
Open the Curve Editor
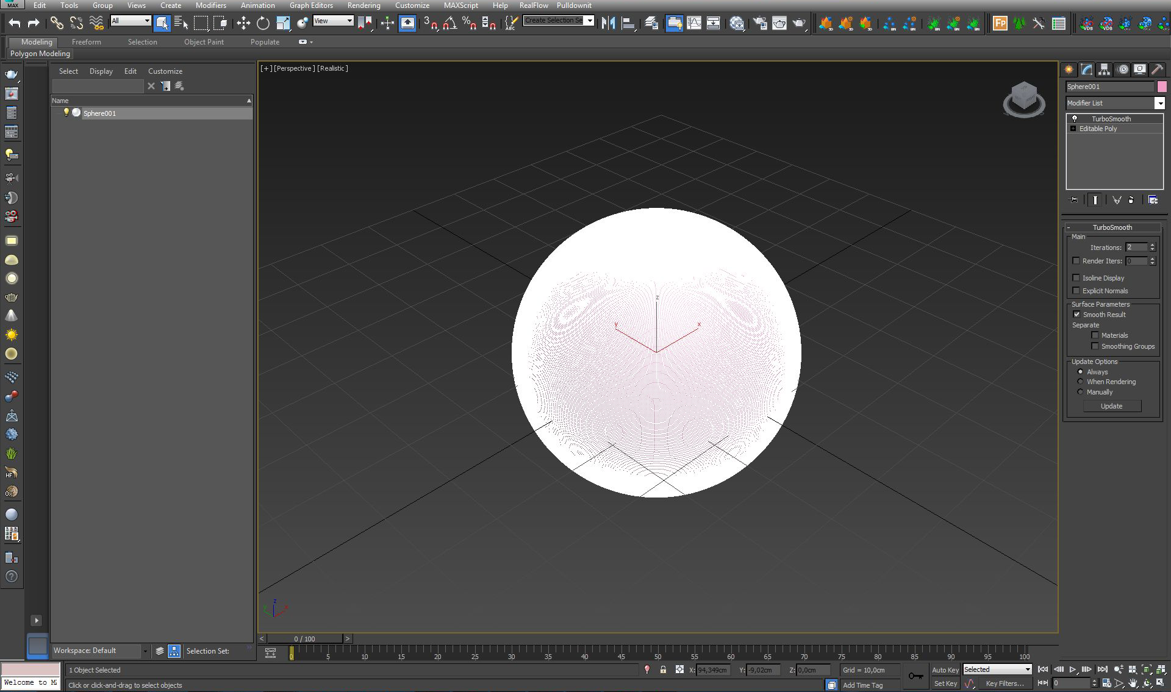point(694,23)
